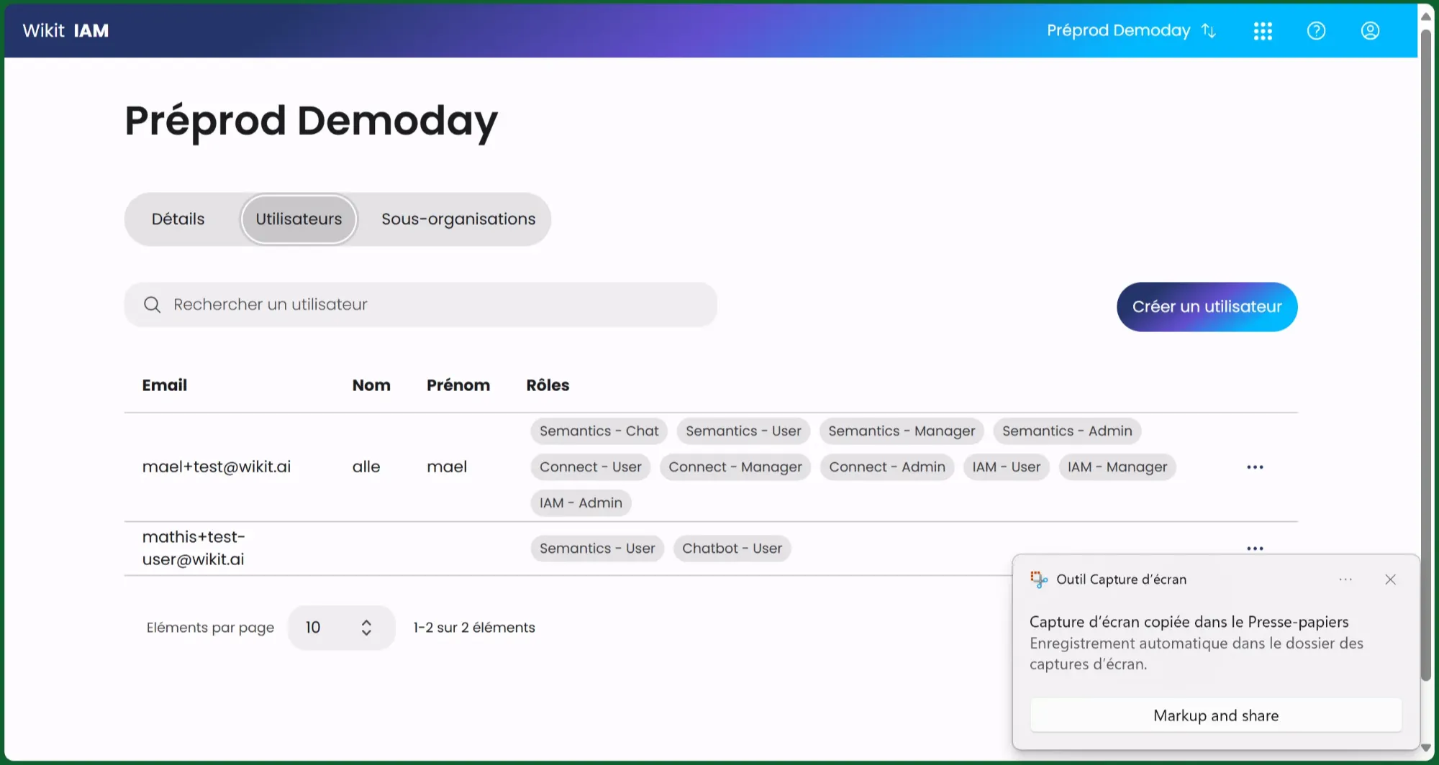The width and height of the screenshot is (1439, 765).
Task: Click the organisation switch arrows icon
Action: pos(1209,31)
